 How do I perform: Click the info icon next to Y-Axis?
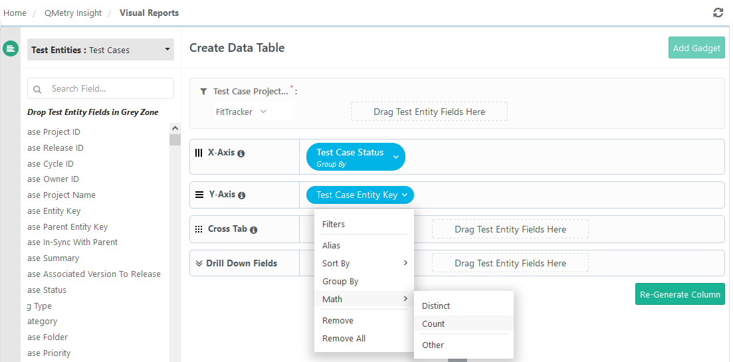tap(242, 195)
